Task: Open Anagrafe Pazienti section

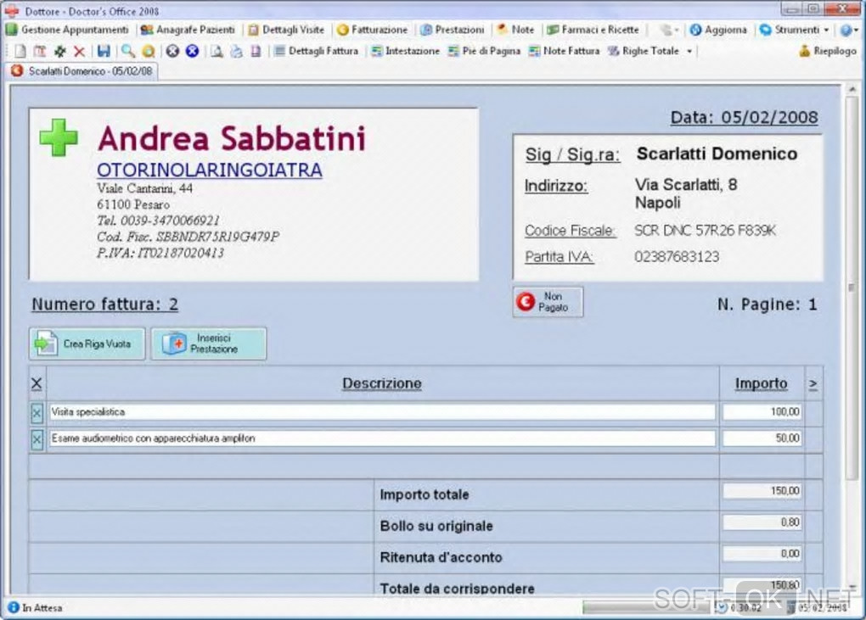Action: coord(188,30)
